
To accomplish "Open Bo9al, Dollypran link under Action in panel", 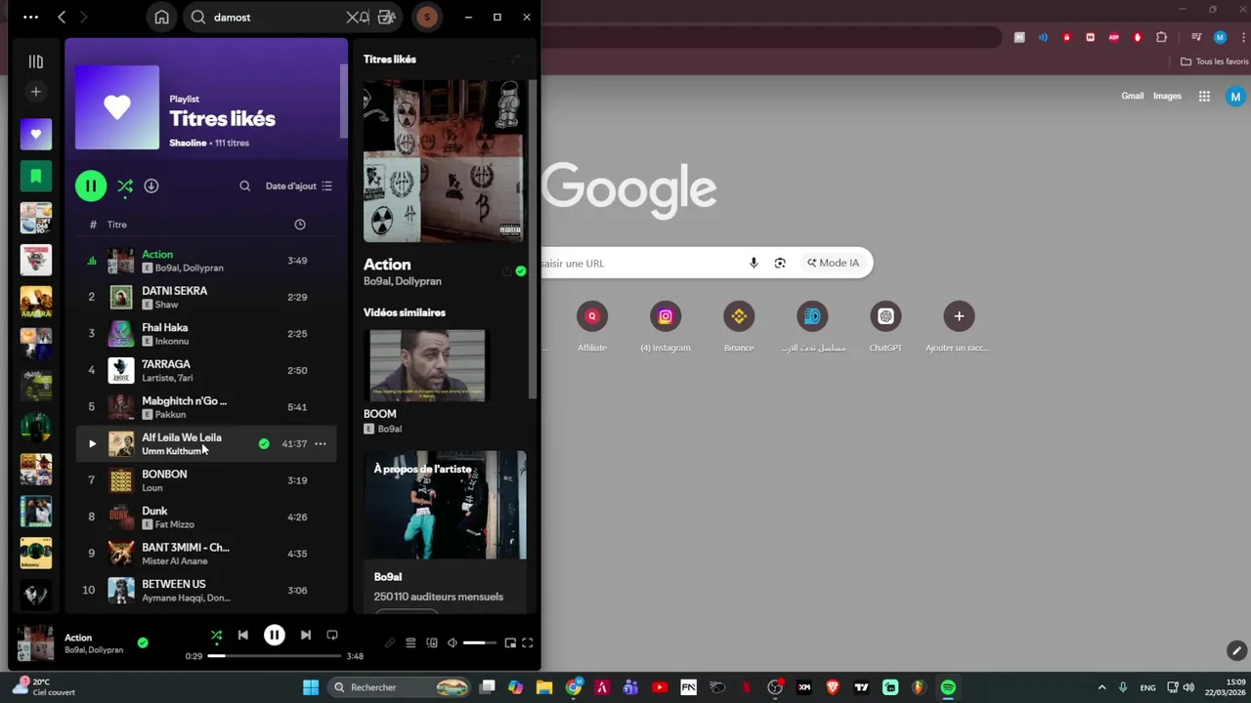I will click(403, 281).
